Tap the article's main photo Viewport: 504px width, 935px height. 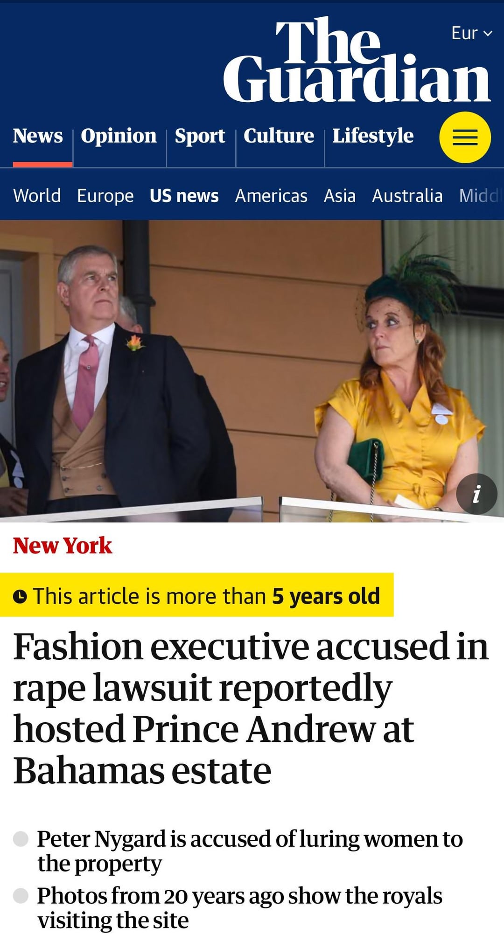[252, 371]
